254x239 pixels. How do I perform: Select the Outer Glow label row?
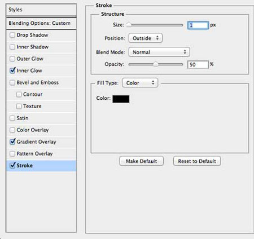(41, 59)
